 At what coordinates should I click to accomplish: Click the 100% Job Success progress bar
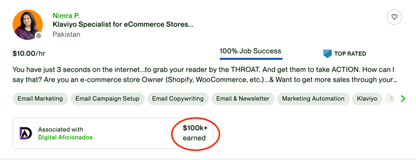click(x=251, y=59)
